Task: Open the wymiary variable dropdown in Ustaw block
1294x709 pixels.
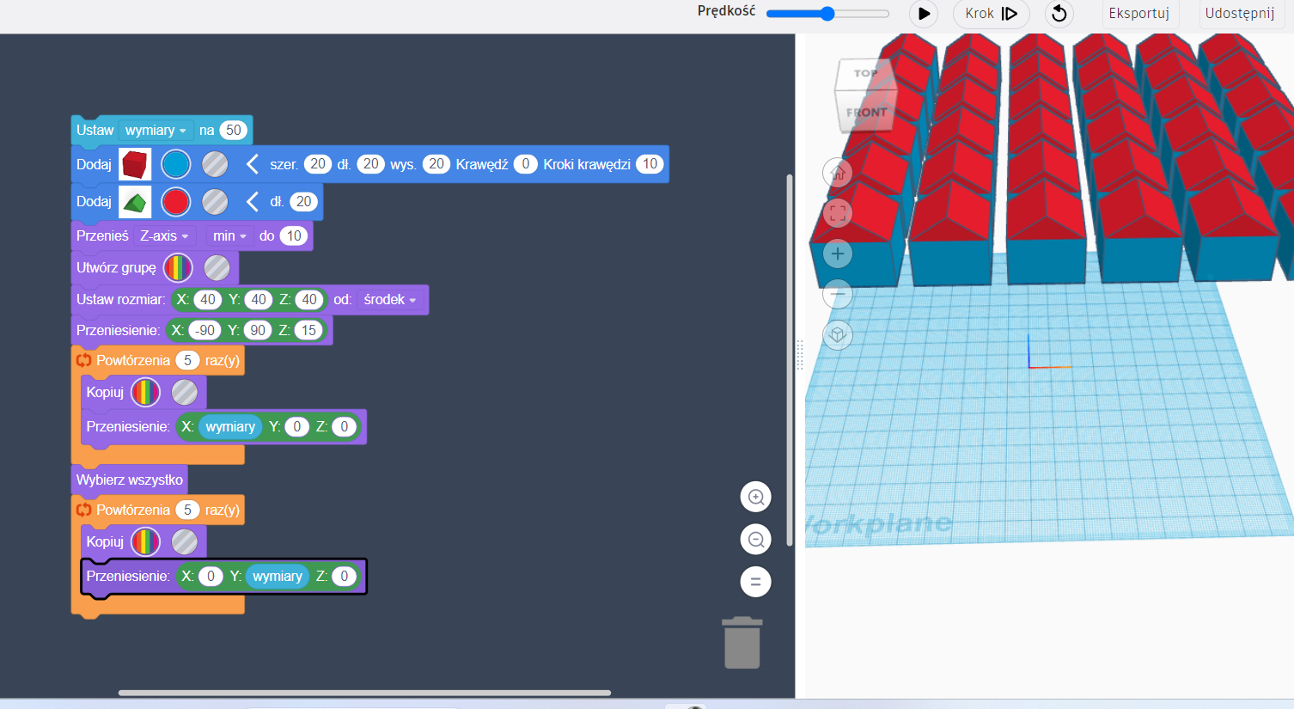Action: tap(156, 131)
